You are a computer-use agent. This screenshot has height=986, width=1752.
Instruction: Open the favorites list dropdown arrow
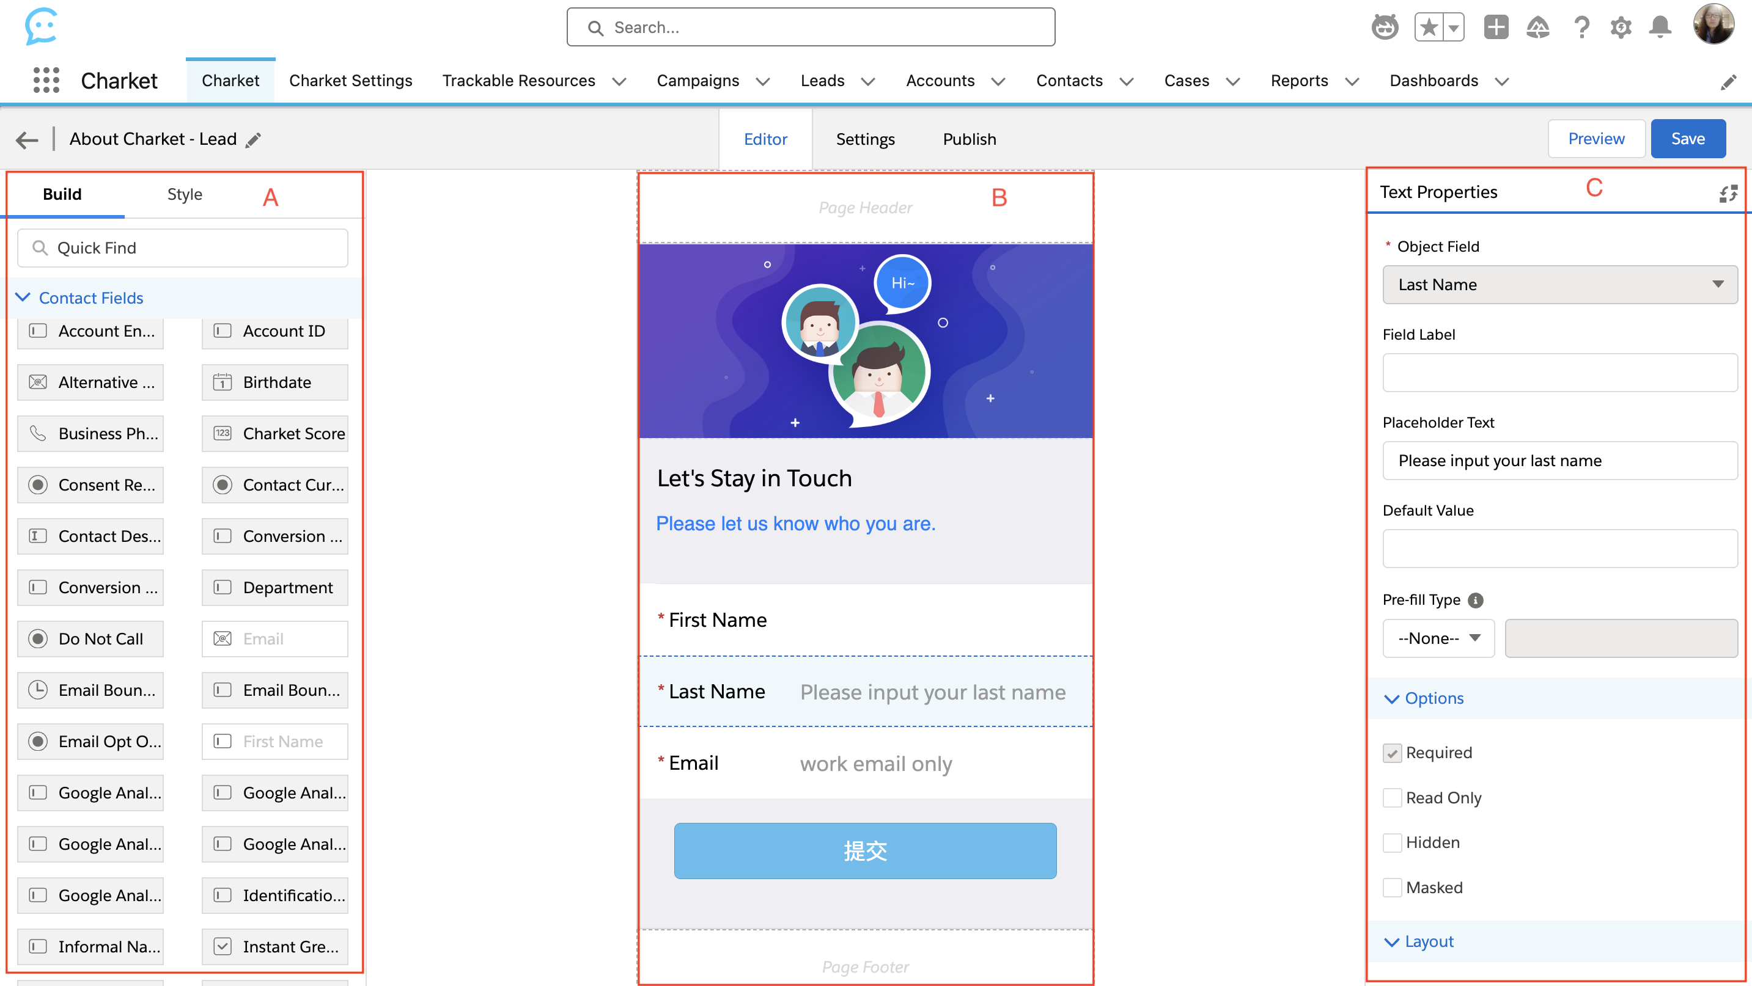point(1454,27)
